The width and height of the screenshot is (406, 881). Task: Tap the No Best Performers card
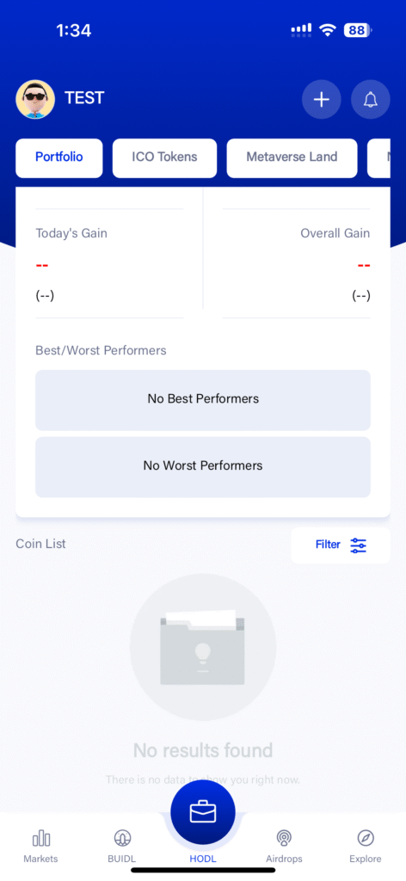[203, 400]
